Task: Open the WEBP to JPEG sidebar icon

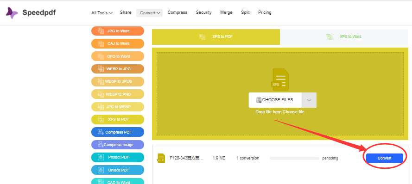Action: (101, 81)
